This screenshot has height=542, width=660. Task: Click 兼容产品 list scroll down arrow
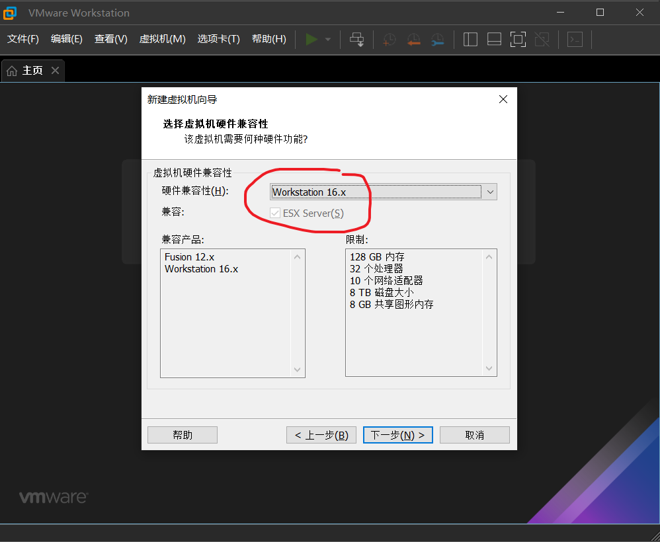tap(297, 369)
